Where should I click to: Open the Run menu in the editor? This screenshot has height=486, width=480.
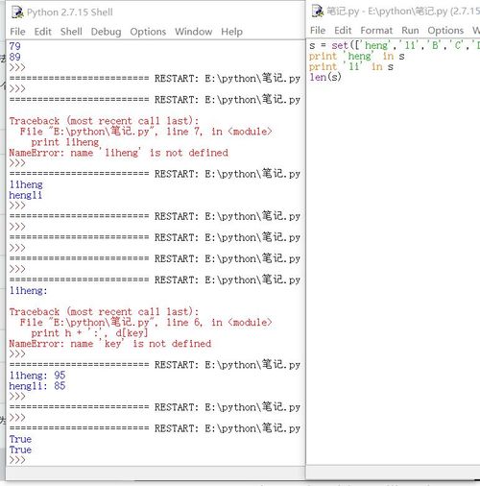click(x=410, y=31)
